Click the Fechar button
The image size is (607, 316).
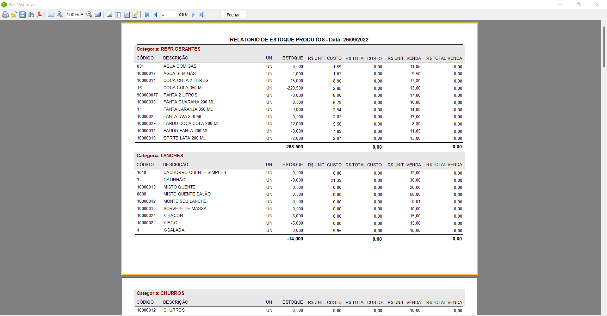pyautogui.click(x=233, y=15)
